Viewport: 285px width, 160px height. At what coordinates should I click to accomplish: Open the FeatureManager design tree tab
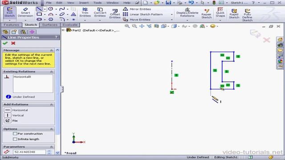tap(5, 32)
